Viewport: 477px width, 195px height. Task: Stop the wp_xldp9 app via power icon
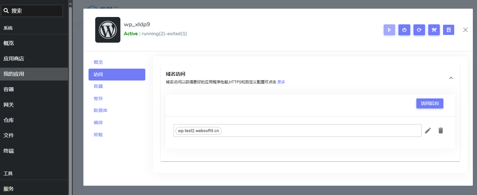[x=404, y=30]
